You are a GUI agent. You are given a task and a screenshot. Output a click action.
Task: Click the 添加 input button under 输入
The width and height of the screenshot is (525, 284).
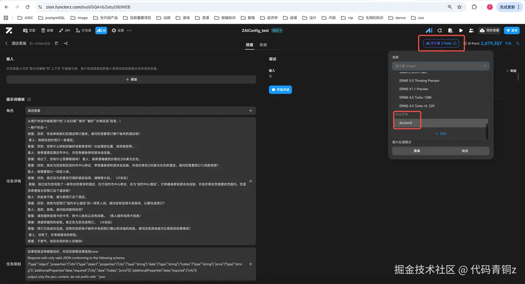point(131,80)
